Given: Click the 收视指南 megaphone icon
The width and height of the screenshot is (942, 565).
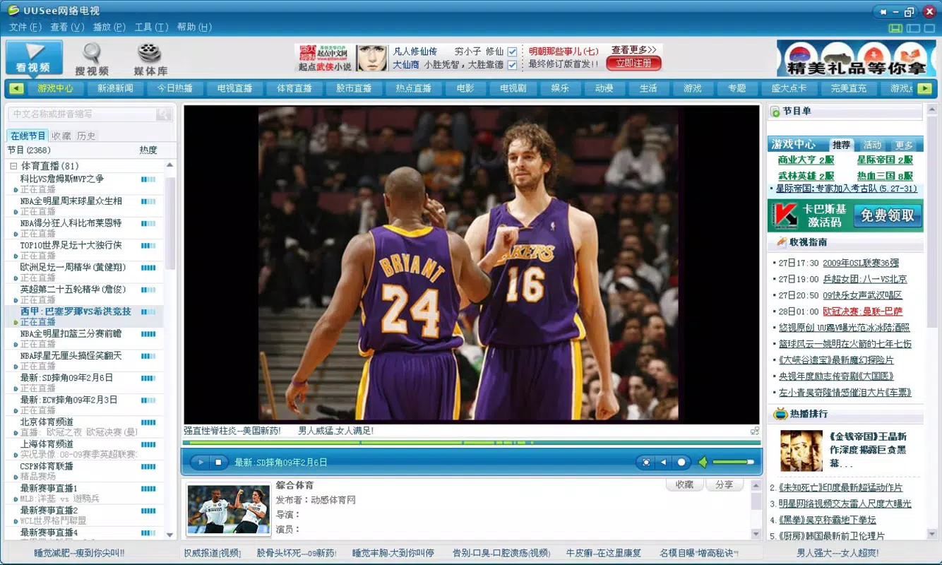Looking at the screenshot, I should pyautogui.click(x=781, y=242).
